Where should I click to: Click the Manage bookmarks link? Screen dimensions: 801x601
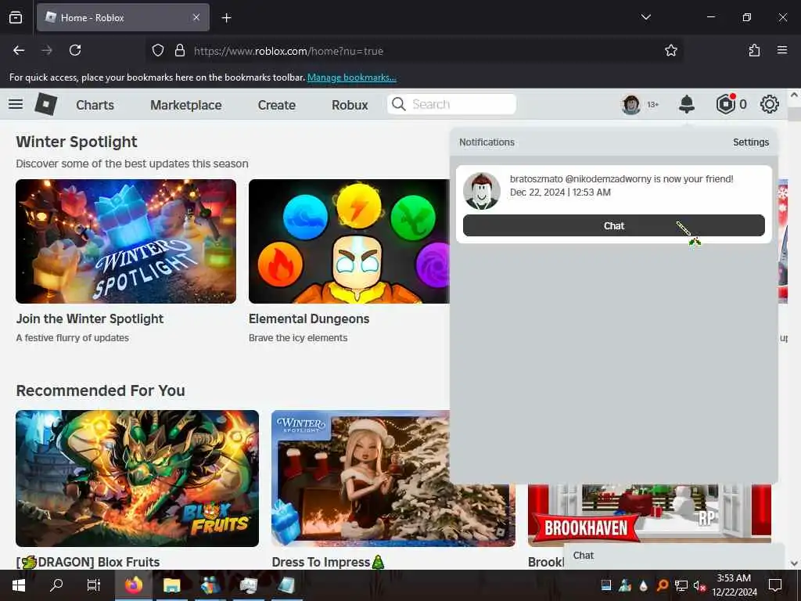[x=351, y=77]
